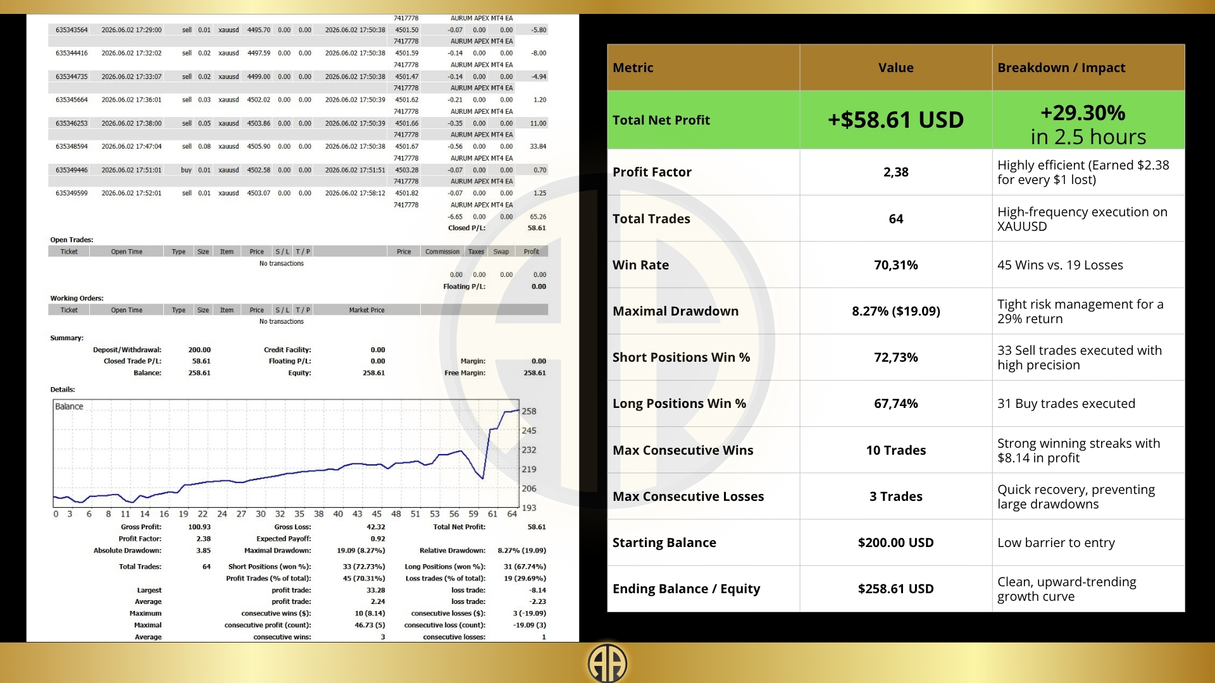Select the "Value" column header
Image resolution: width=1215 pixels, height=683 pixels.
pos(895,68)
